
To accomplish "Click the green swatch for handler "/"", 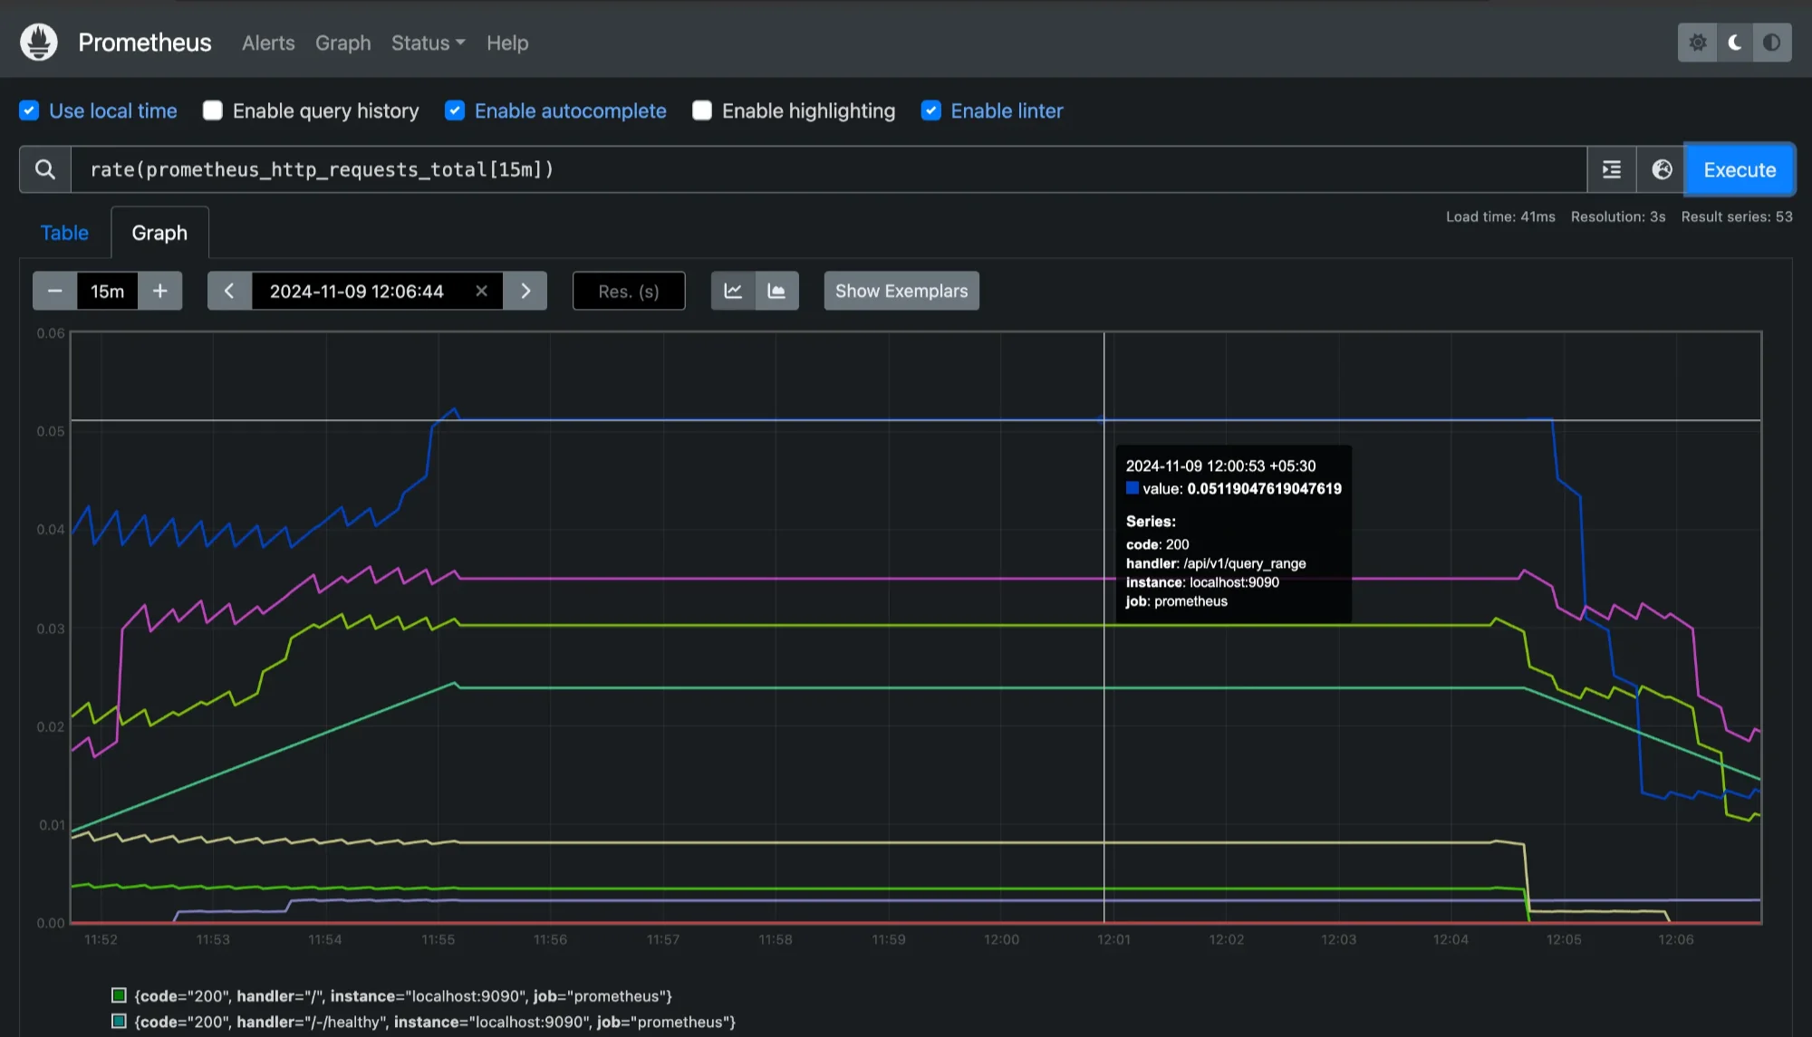I will coord(119,995).
